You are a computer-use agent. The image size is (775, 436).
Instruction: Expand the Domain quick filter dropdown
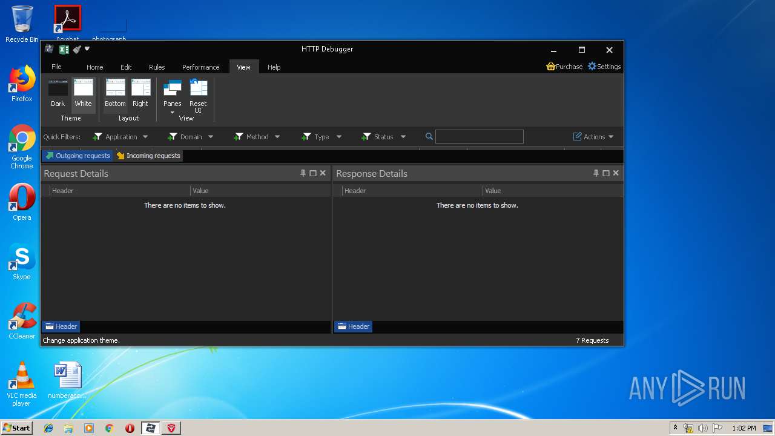(211, 137)
